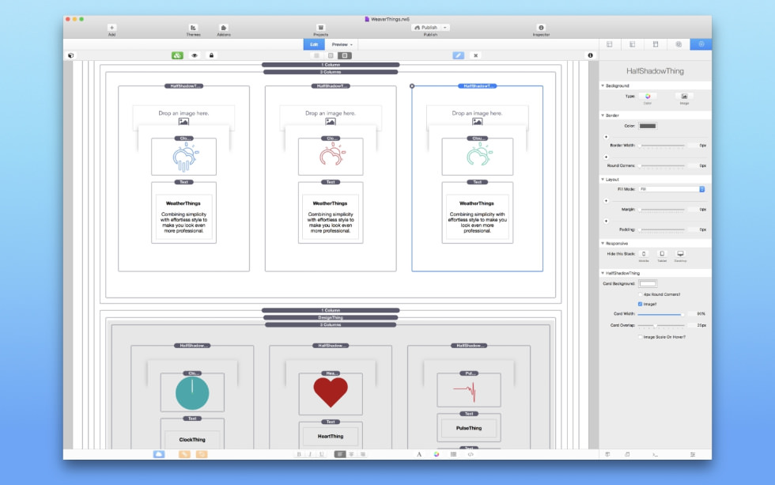Select the third inspector tab icon
This screenshot has width=775, height=485.
click(656, 44)
